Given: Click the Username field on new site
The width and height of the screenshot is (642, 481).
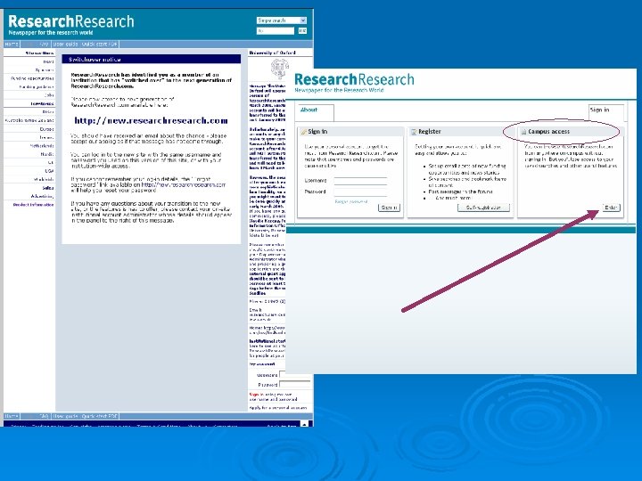Looking at the screenshot, I should pos(360,180).
